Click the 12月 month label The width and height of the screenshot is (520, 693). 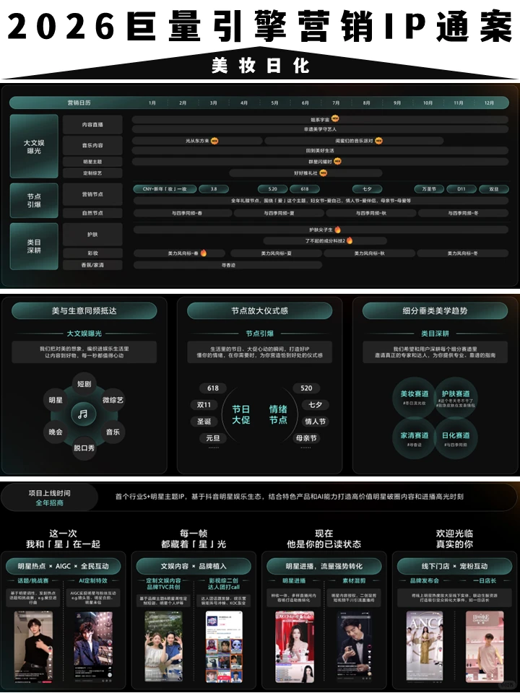pos(489,103)
